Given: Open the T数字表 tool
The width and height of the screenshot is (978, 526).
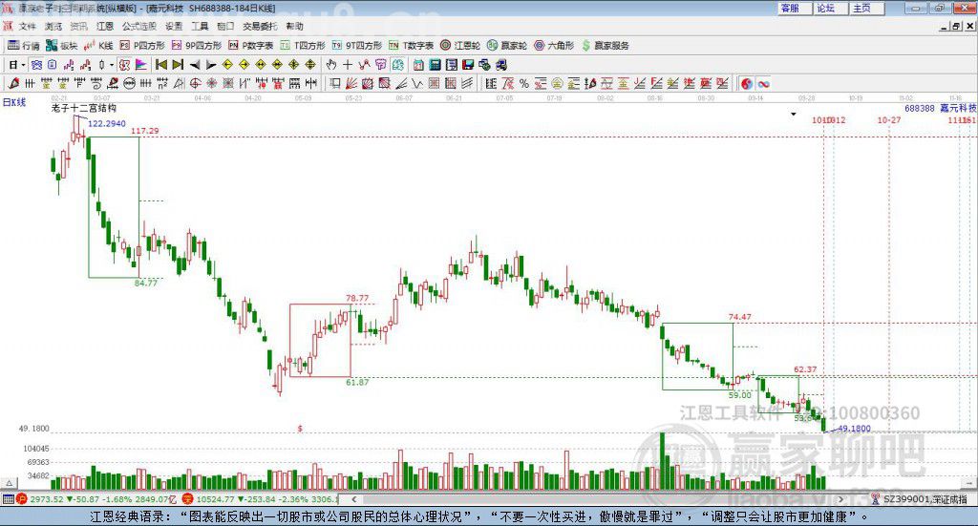Looking at the screenshot, I should [411, 46].
